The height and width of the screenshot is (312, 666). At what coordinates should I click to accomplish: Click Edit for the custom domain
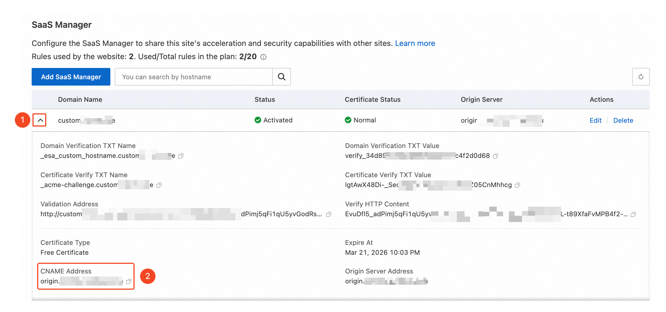[x=595, y=120]
